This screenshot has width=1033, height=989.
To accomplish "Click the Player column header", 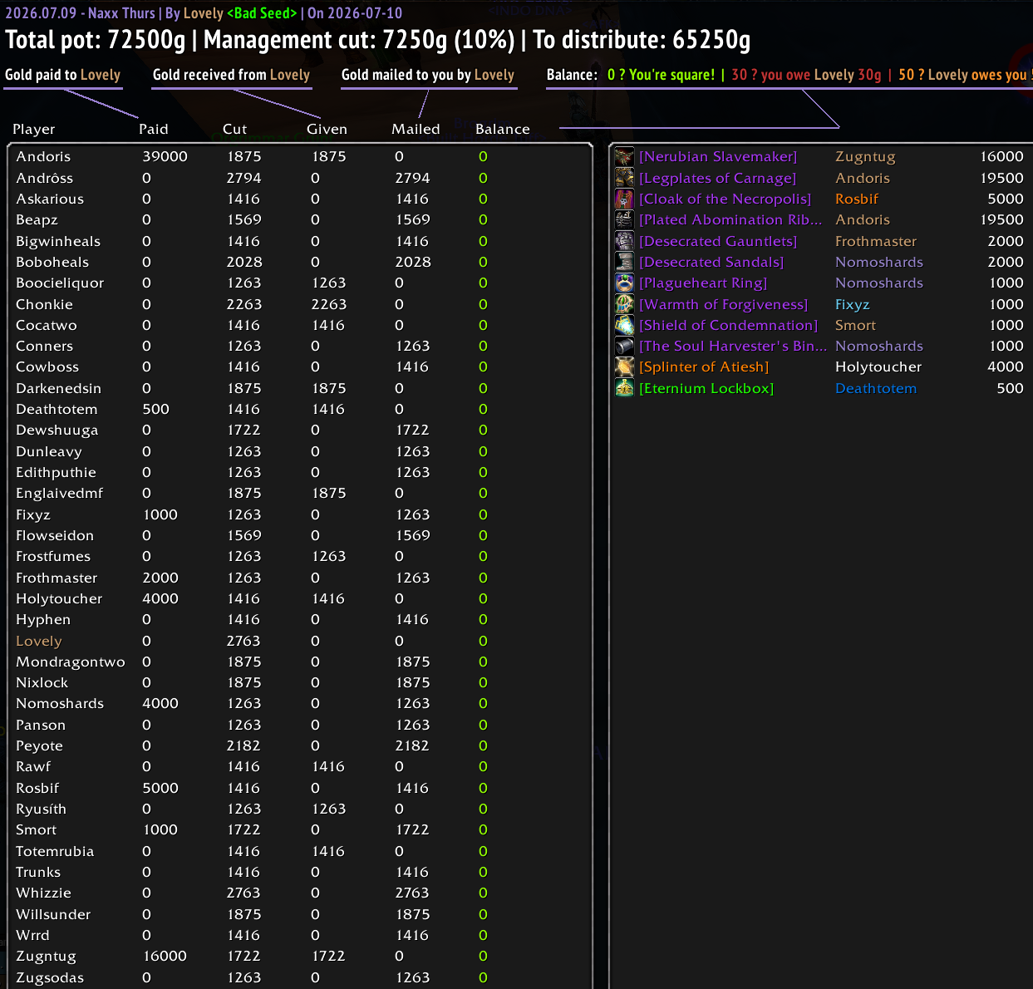I will (x=34, y=129).
